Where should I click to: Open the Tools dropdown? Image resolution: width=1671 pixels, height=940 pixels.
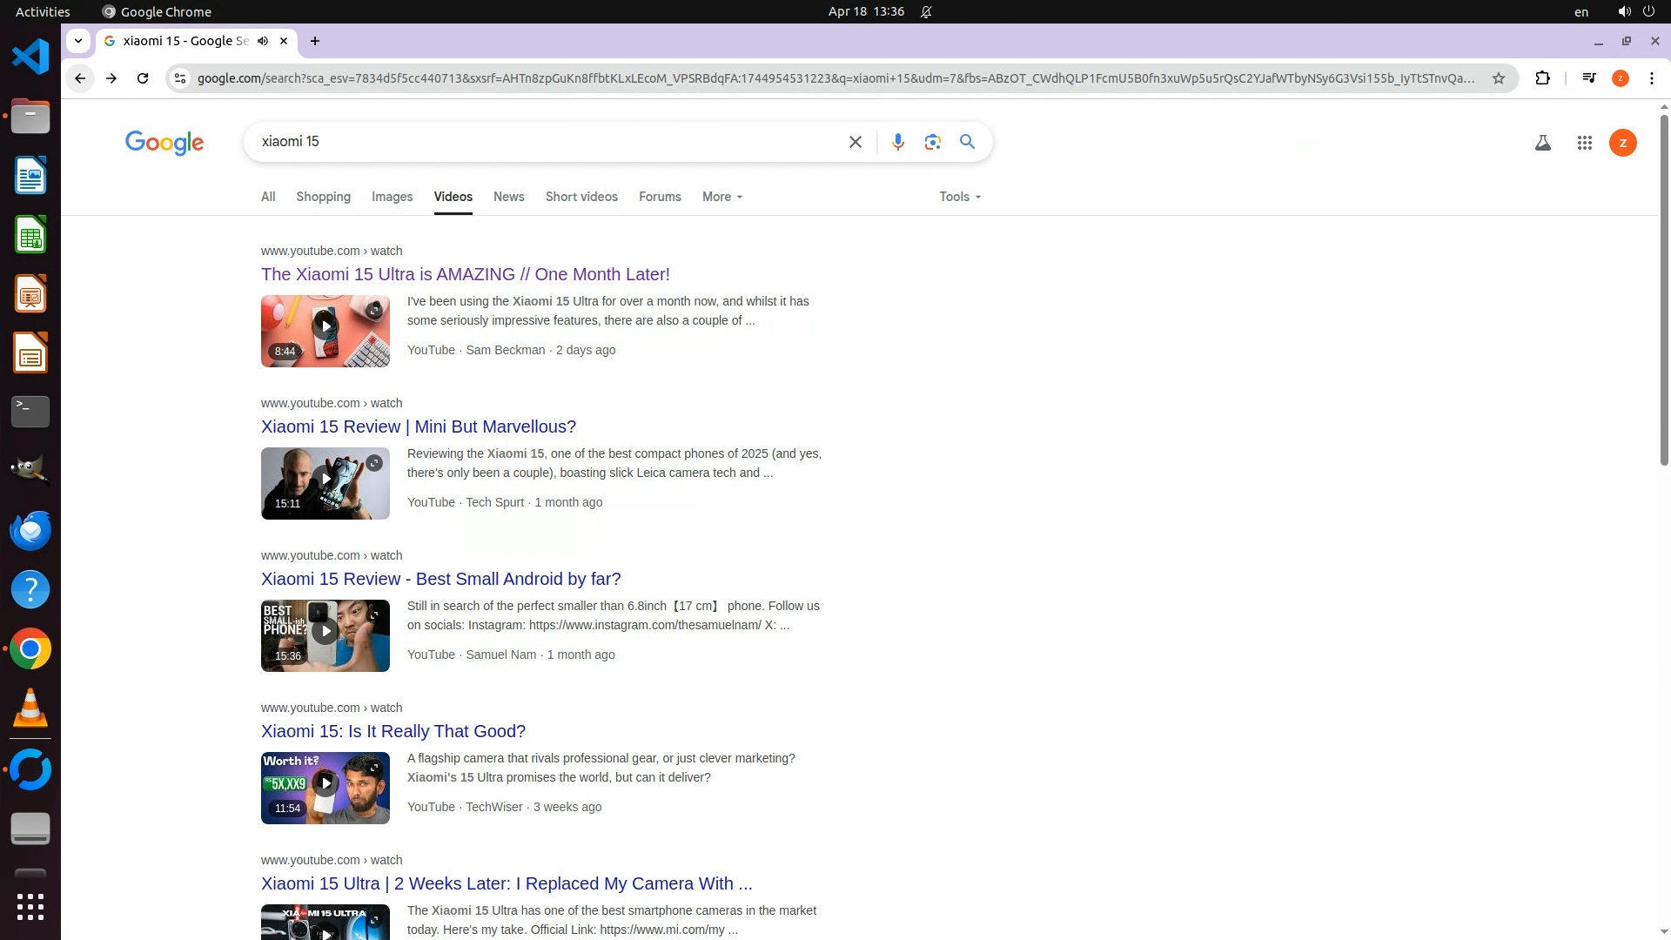point(959,197)
